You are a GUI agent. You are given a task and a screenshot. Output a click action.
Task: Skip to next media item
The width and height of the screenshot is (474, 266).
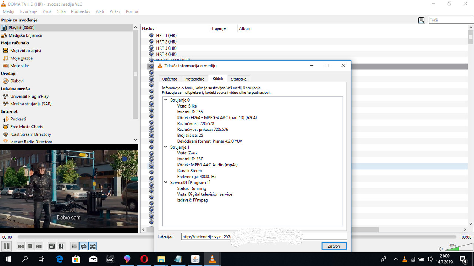click(39, 246)
